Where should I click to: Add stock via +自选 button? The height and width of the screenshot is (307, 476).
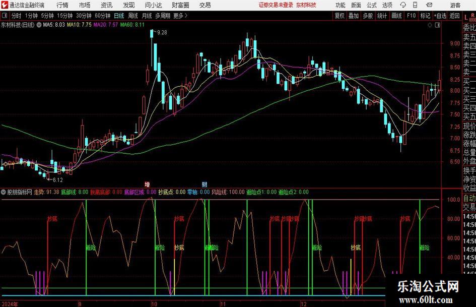[440, 16]
